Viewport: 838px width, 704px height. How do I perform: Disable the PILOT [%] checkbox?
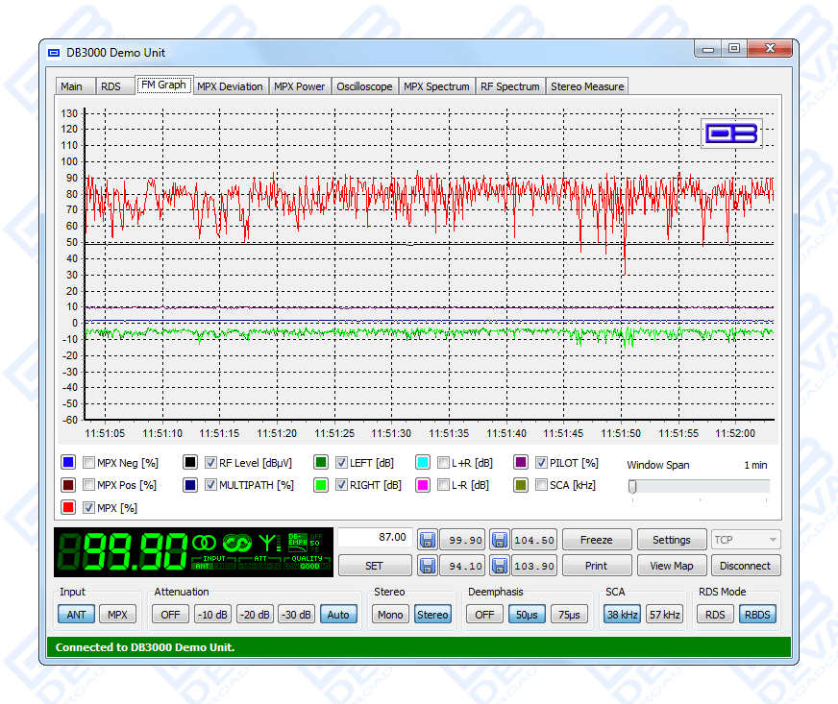542,462
